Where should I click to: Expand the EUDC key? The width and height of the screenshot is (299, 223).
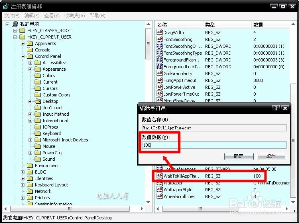pos(23,172)
